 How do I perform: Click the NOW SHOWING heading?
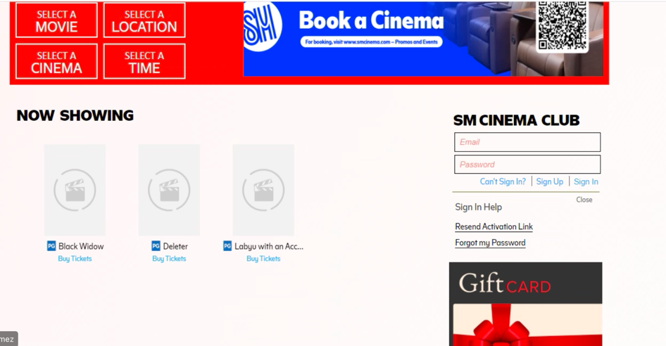pyautogui.click(x=75, y=115)
